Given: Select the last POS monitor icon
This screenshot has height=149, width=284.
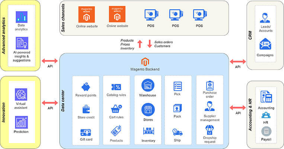Looking at the screenshot, I should click(x=200, y=15).
